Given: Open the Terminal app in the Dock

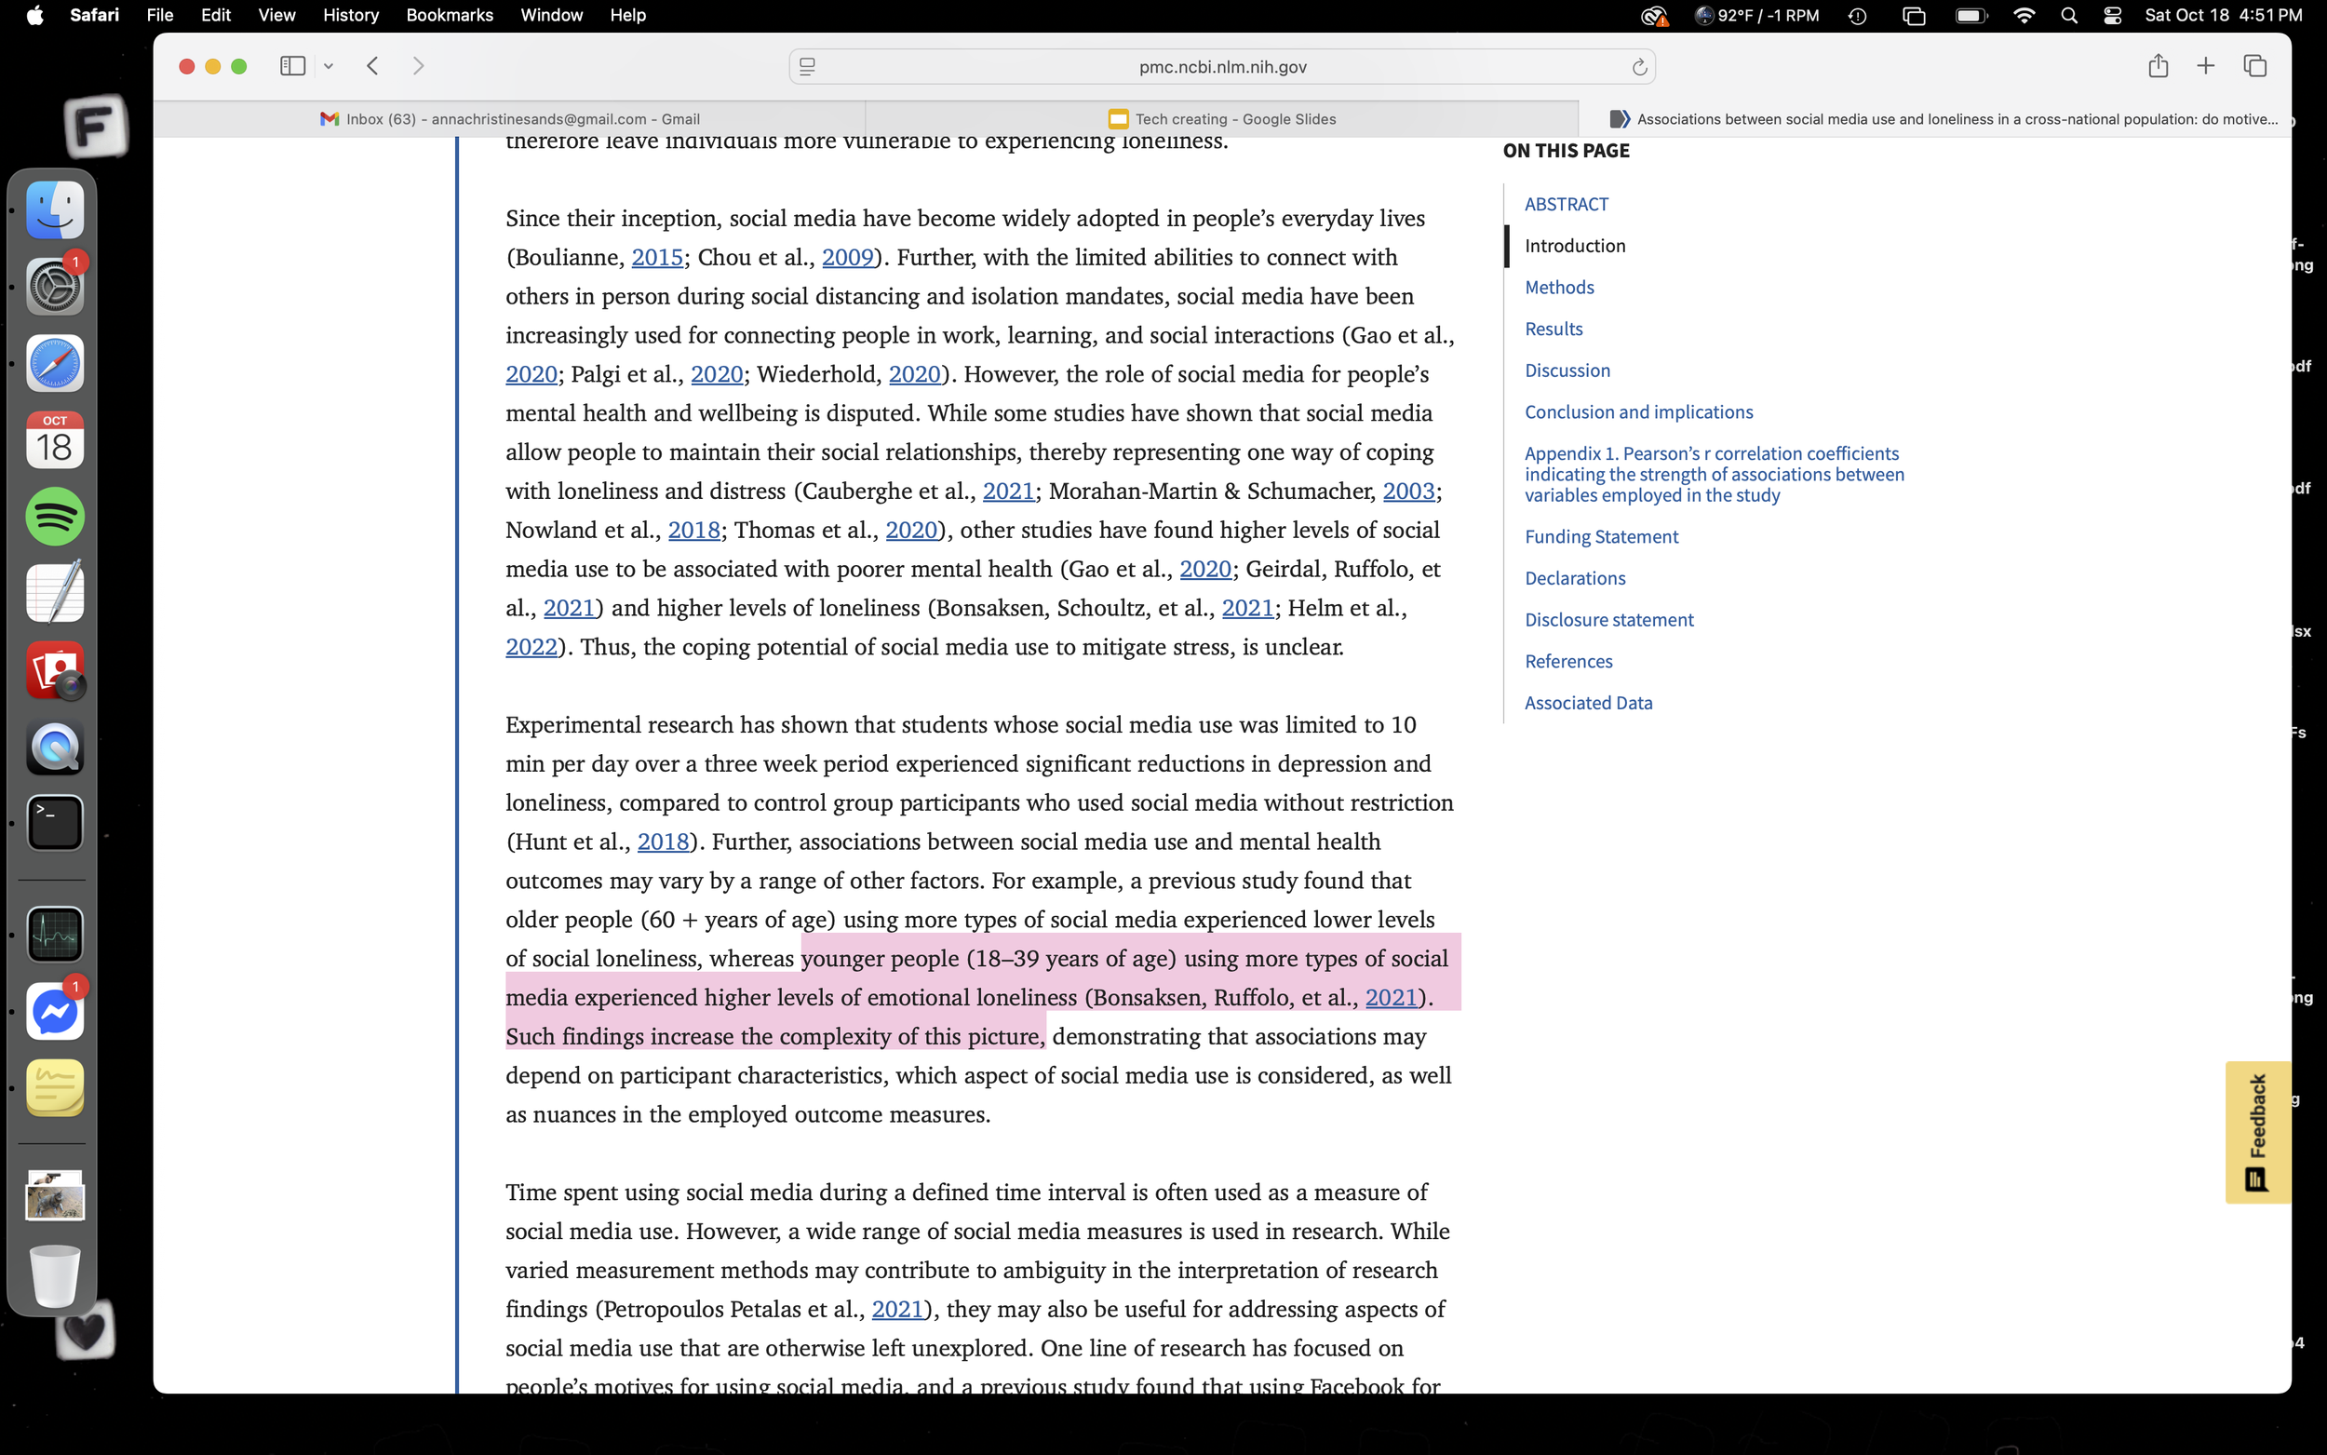Looking at the screenshot, I should (x=55, y=823).
